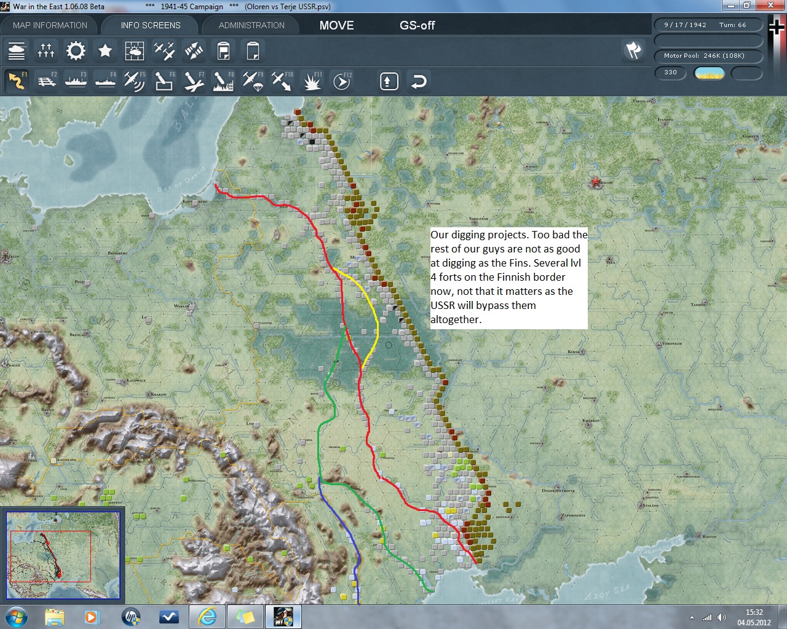The width and height of the screenshot is (787, 629).
Task: Click the German cross side flag
Action: 777,27
